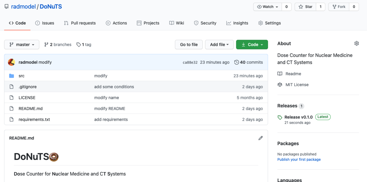
Task: Open the requirements.txt file
Action: tap(34, 119)
